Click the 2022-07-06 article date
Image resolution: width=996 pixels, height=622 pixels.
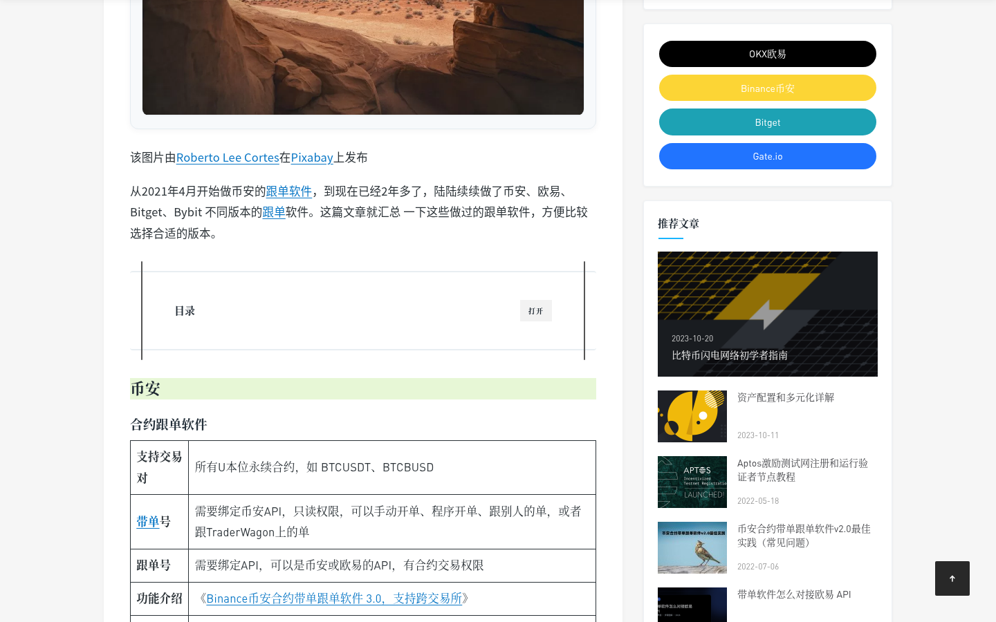(x=758, y=567)
